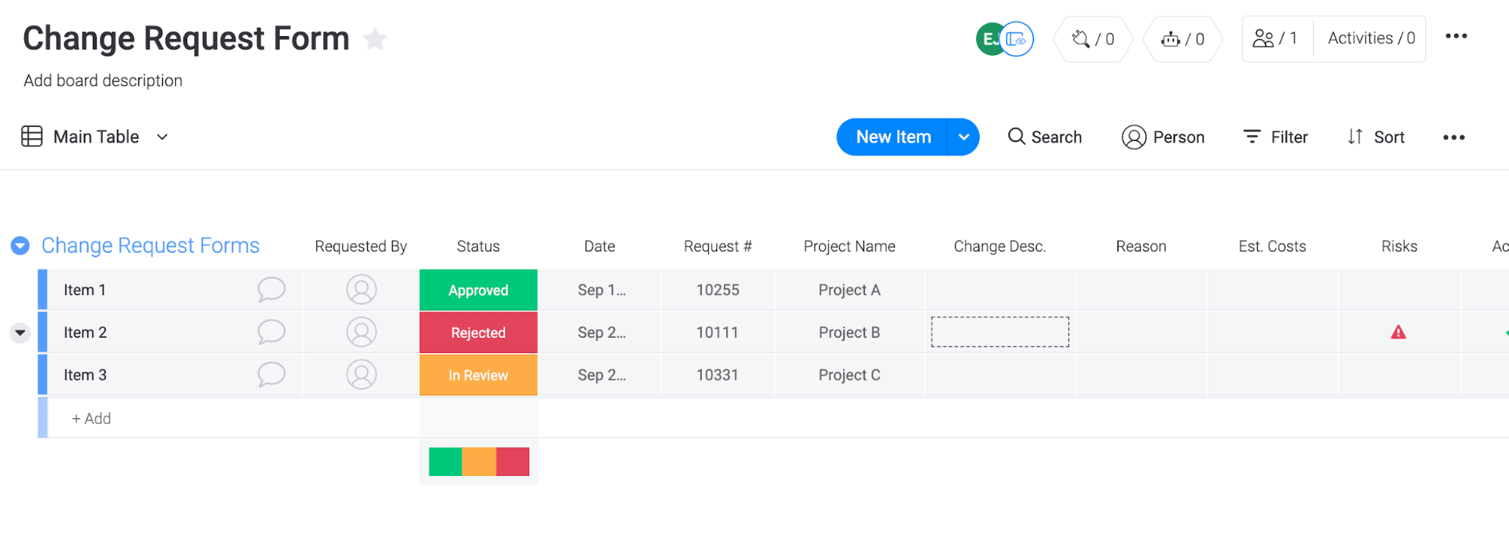Expand the Main Table view dropdown
This screenshot has width=1509, height=559.
point(162,137)
